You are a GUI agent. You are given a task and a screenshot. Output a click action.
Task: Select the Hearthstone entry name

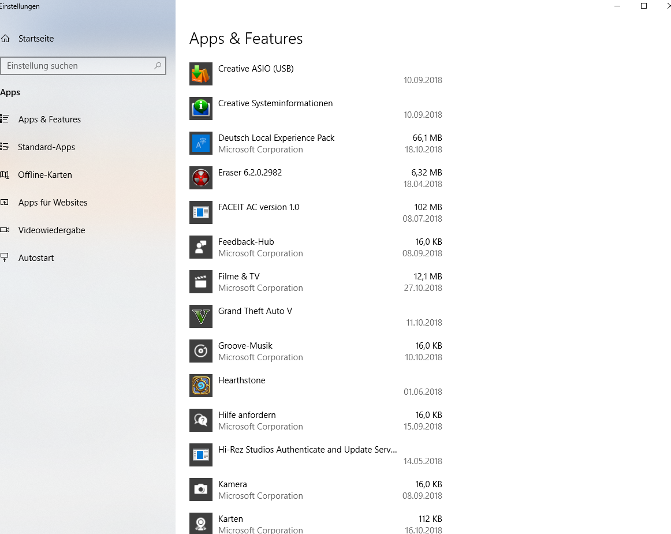[x=242, y=380]
